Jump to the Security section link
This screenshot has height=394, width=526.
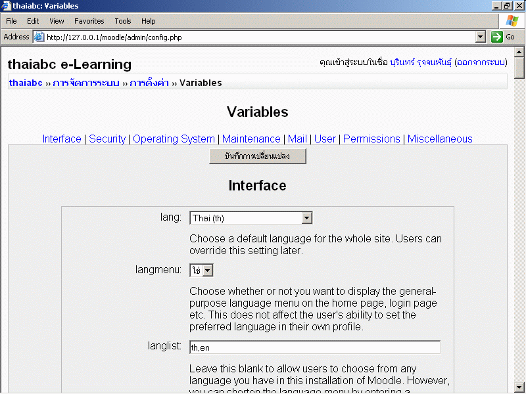pos(107,139)
